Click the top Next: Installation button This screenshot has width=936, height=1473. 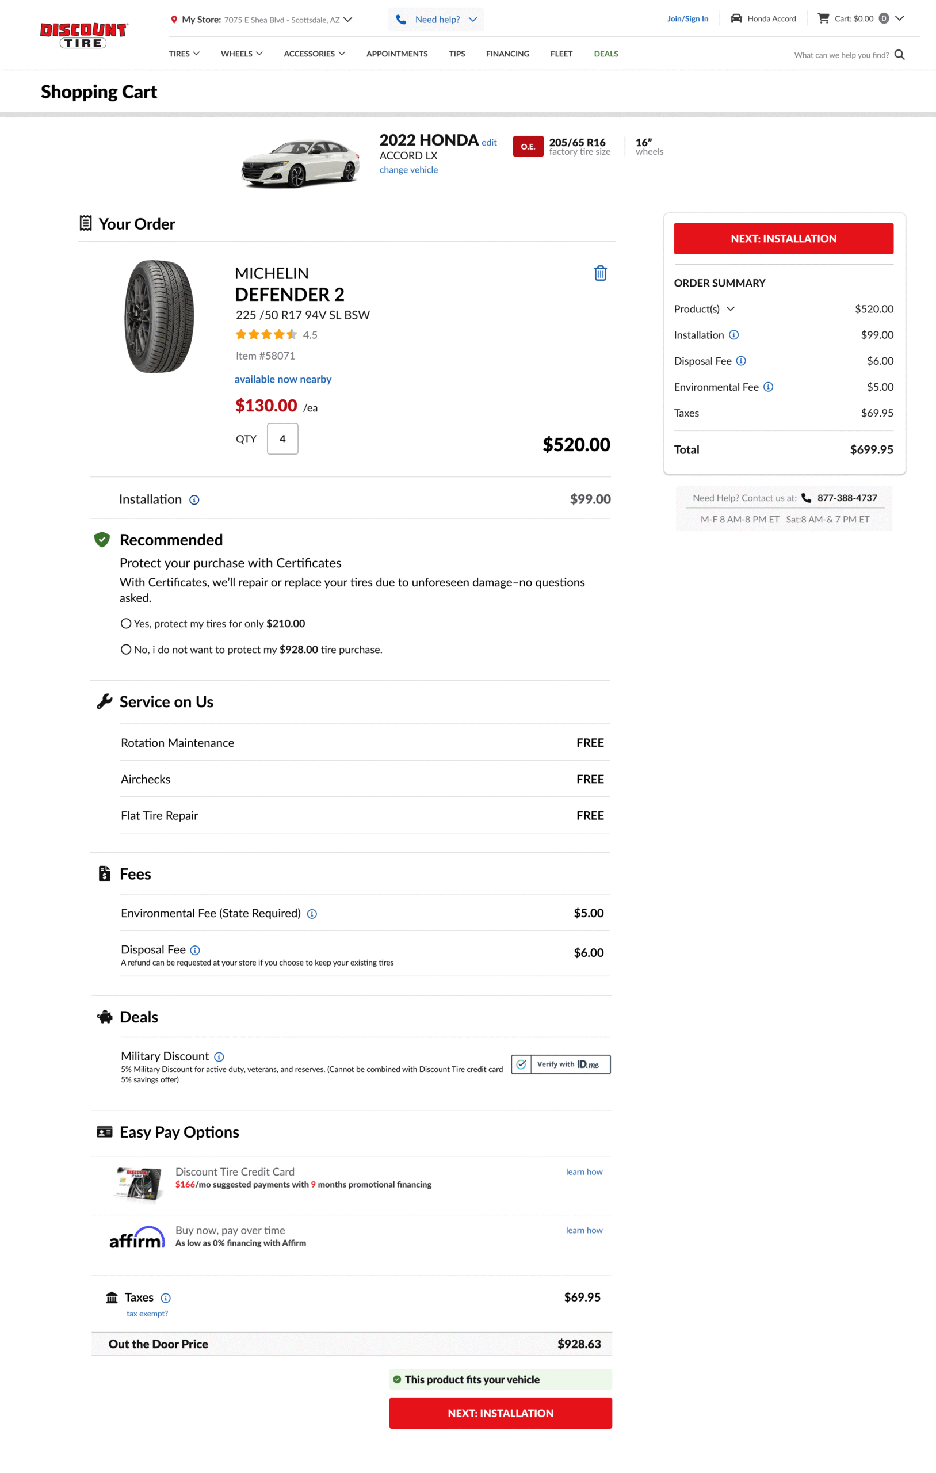783,239
